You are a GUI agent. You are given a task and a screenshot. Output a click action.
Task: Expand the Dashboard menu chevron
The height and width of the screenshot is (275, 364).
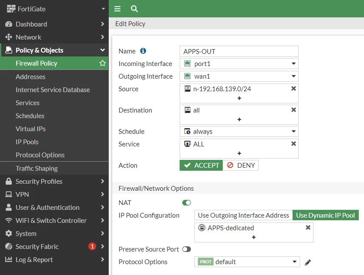[x=103, y=24]
